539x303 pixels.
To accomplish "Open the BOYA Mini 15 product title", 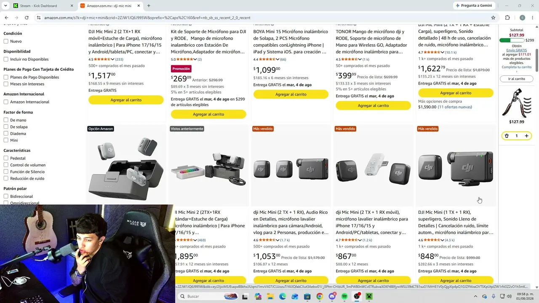I will coord(291,42).
